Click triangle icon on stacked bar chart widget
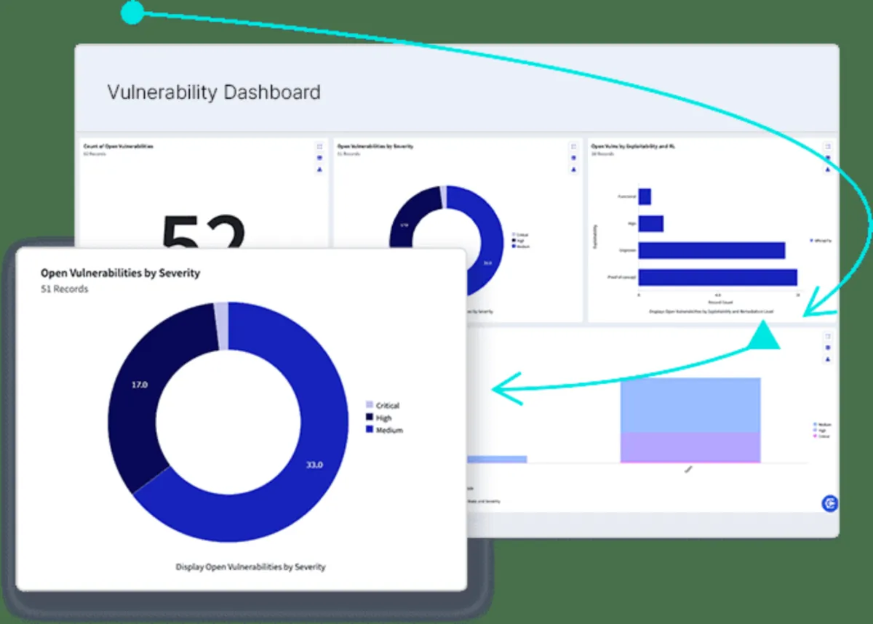Screen dimensions: 873x624 pos(827,360)
